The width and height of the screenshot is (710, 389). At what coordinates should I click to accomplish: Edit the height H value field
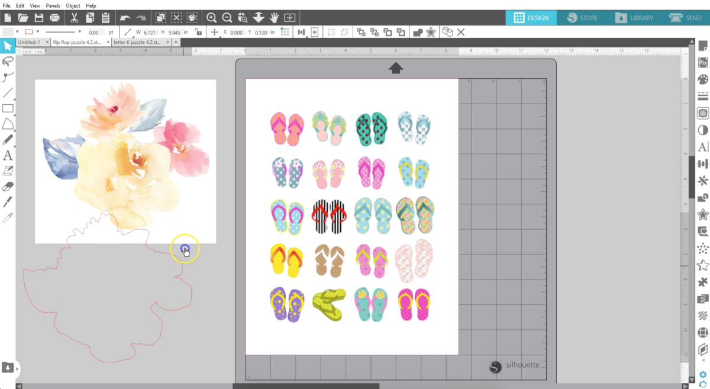[x=176, y=32]
